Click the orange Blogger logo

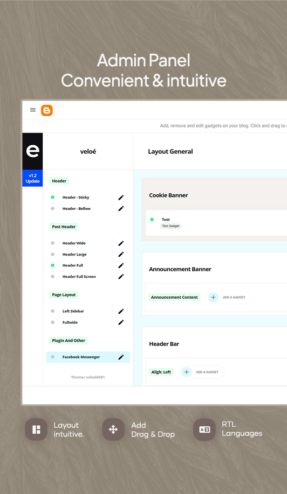pos(47,110)
